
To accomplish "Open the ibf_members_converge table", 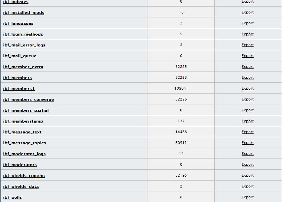I will point(28,100).
